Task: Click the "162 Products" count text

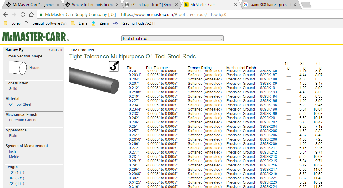Action: click(83, 50)
